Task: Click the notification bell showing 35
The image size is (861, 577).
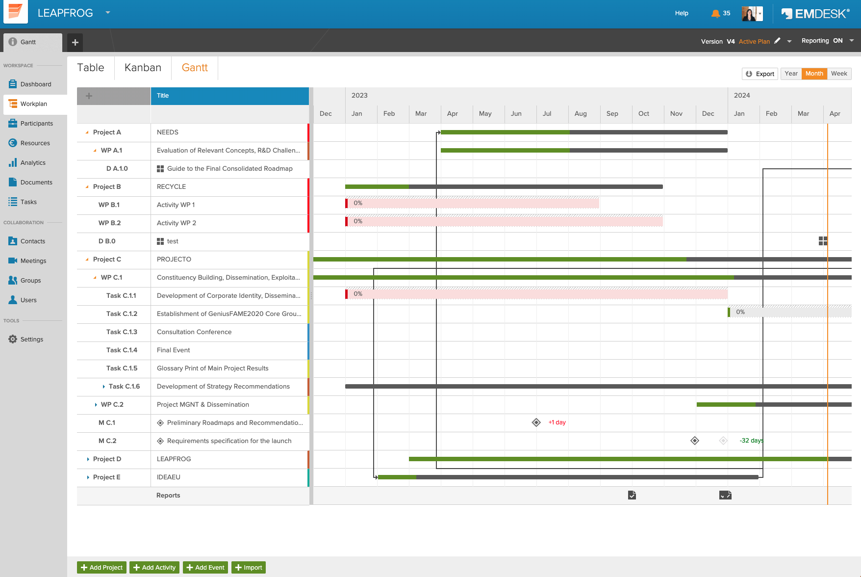Action: click(715, 13)
